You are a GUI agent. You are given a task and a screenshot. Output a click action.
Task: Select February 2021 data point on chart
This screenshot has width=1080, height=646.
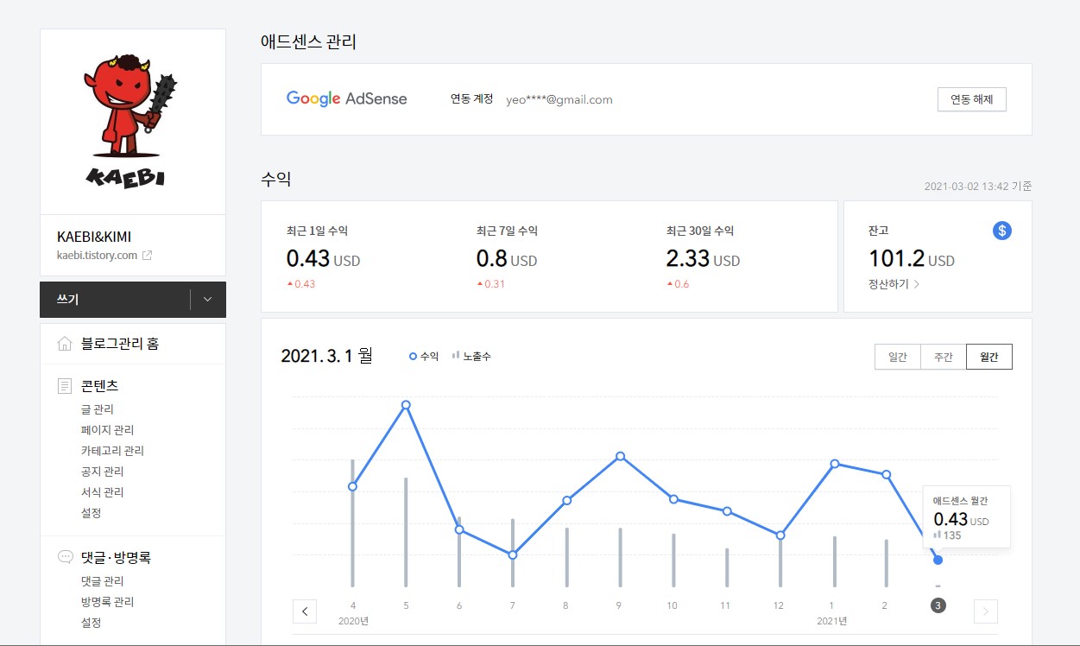pos(886,474)
